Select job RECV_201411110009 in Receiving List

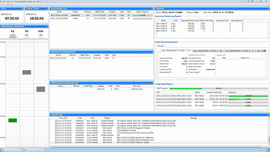(x=102, y=18)
